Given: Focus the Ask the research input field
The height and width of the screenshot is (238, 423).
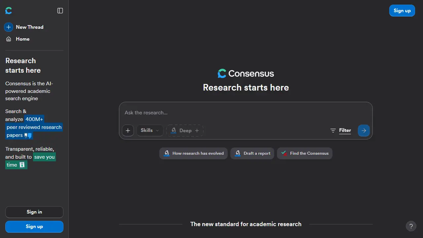Looking at the screenshot, I should (x=246, y=113).
